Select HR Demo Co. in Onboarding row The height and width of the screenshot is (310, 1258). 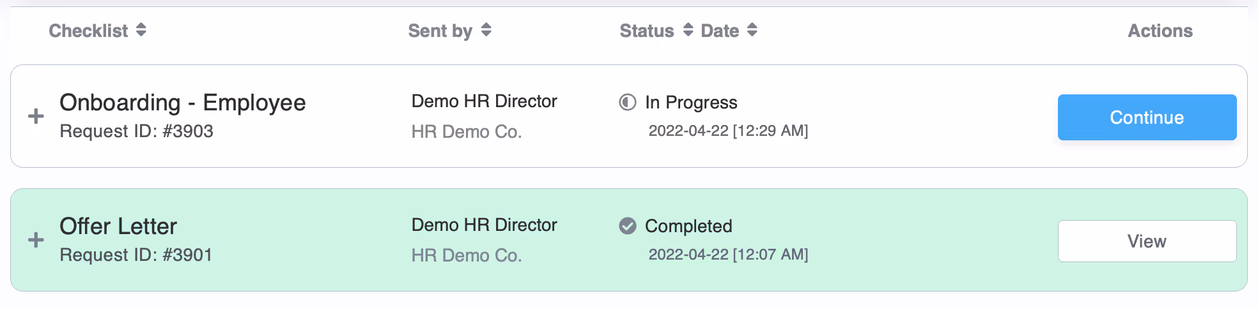467,131
